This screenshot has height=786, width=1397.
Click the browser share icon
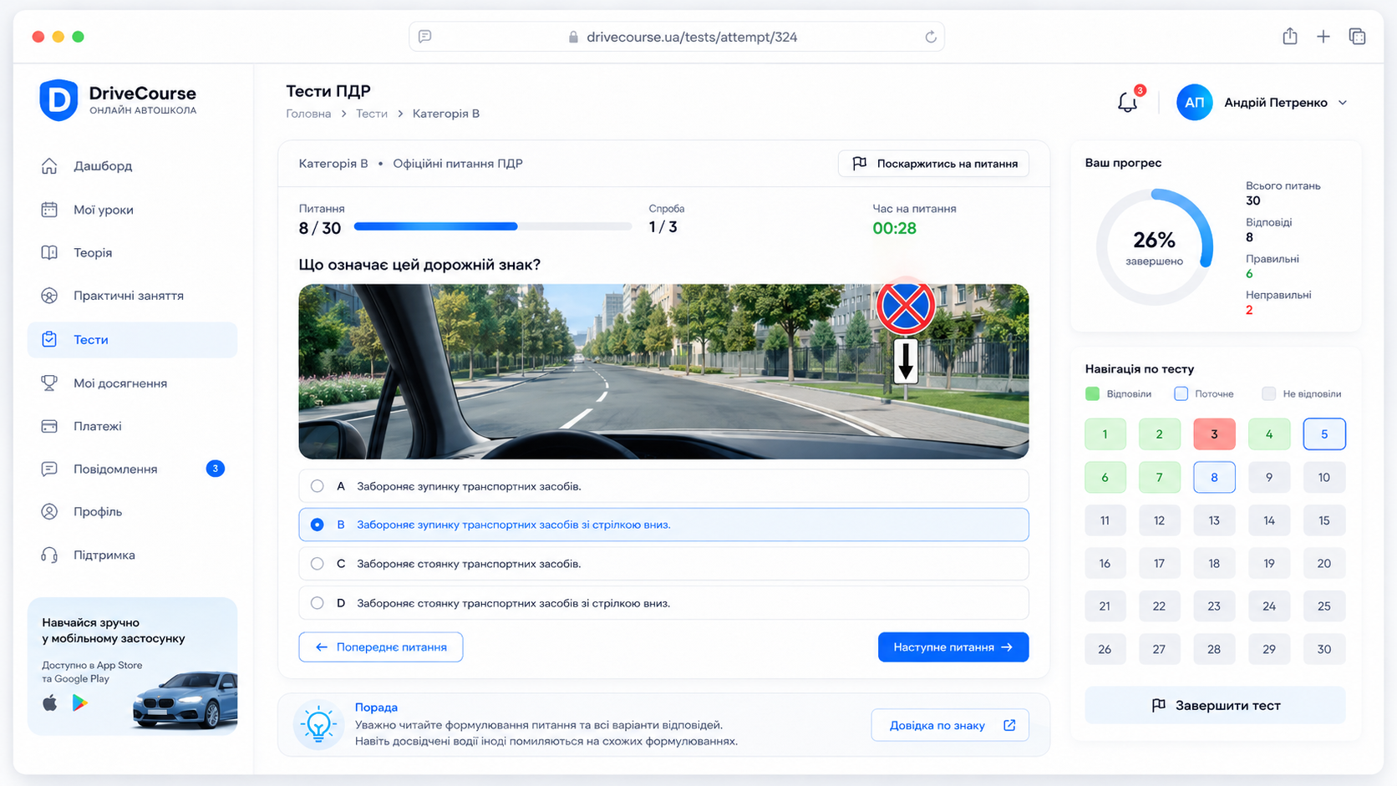[1290, 36]
